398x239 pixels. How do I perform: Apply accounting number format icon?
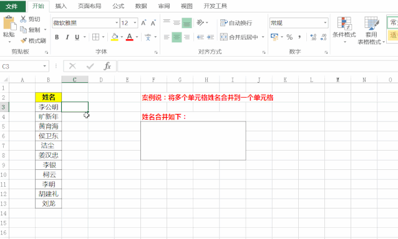pos(274,37)
